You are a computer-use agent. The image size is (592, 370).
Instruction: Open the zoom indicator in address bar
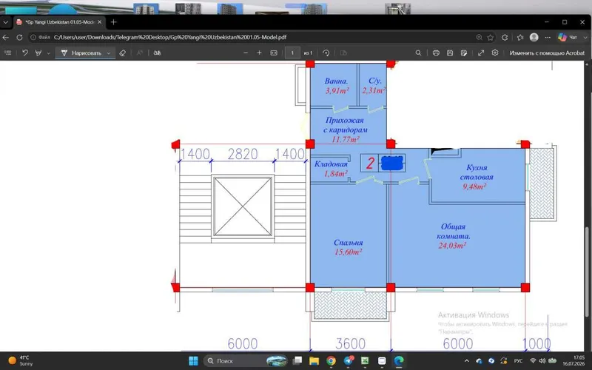pyautogui.click(x=479, y=38)
